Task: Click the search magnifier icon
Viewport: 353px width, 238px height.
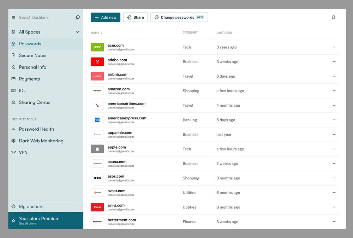Action: pyautogui.click(x=78, y=17)
